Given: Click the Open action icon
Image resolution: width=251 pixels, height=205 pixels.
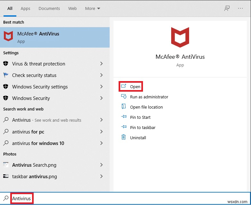Looking at the screenshot, I should tap(124, 86).
